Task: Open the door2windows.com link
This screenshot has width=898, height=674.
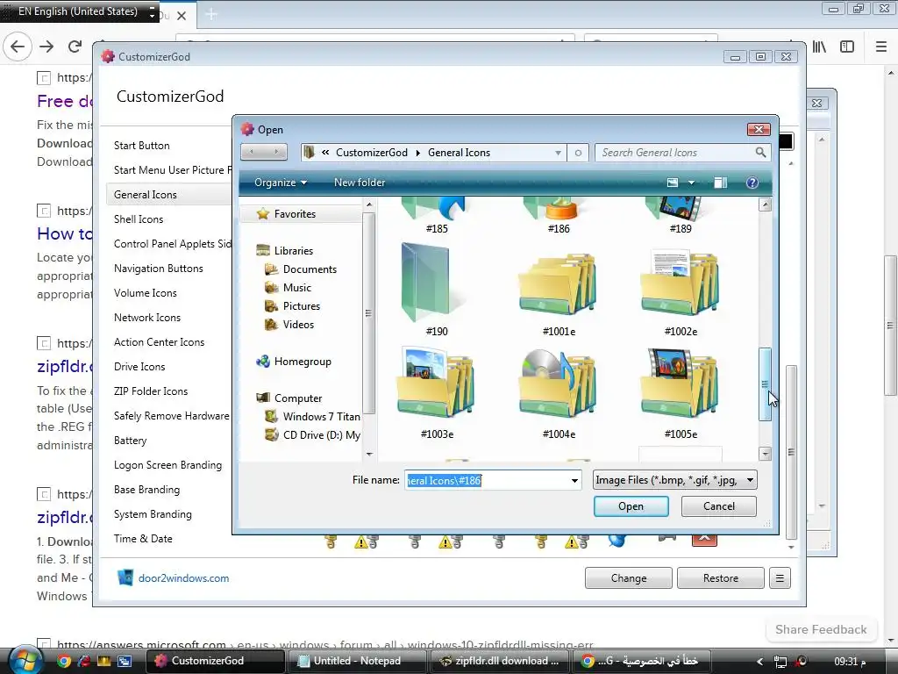Action: (183, 577)
